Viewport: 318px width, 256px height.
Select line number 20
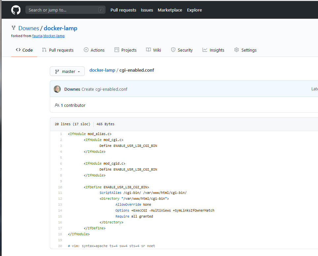pyautogui.click(x=60, y=246)
